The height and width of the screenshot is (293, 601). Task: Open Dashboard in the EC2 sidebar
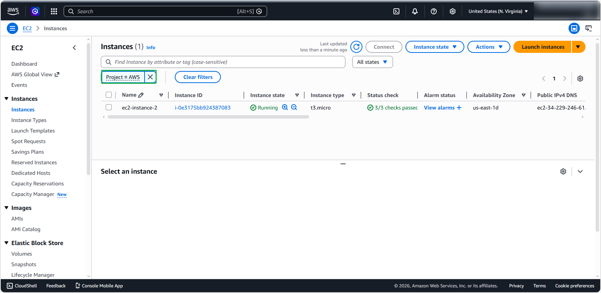tap(24, 64)
